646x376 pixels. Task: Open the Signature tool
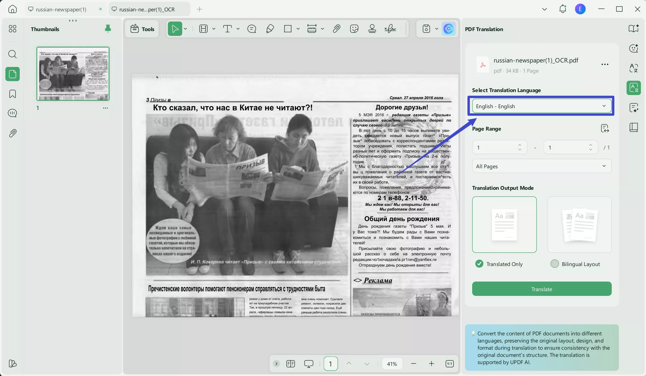(390, 28)
